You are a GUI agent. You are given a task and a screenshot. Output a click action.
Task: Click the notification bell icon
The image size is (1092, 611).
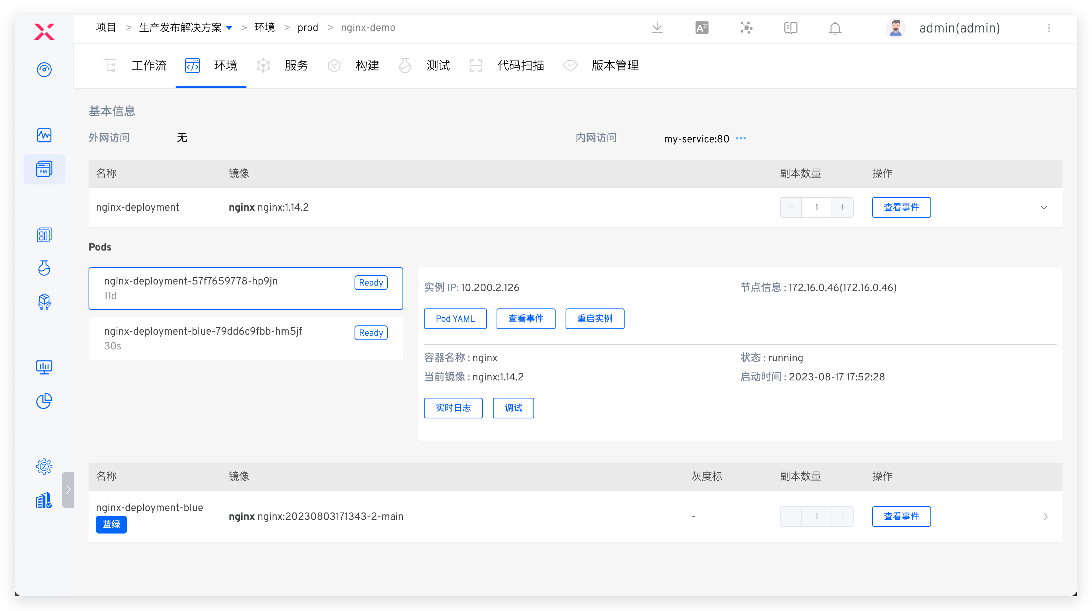(x=835, y=28)
